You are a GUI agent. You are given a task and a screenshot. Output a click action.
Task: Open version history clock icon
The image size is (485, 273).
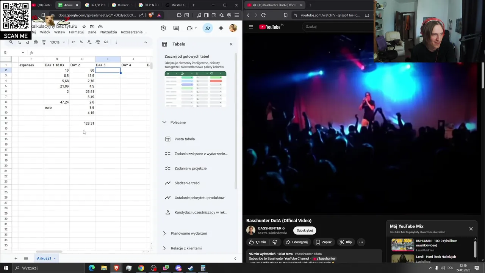click(x=163, y=28)
